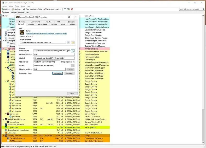The height and width of the screenshot is (148, 206).
Task: Open the Threads tab in Properties
Action: point(54,24)
